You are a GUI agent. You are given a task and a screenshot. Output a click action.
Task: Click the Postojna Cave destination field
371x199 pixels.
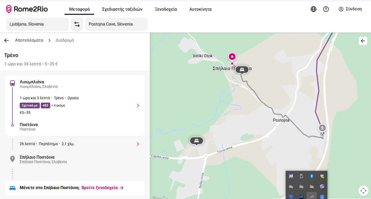116,24
